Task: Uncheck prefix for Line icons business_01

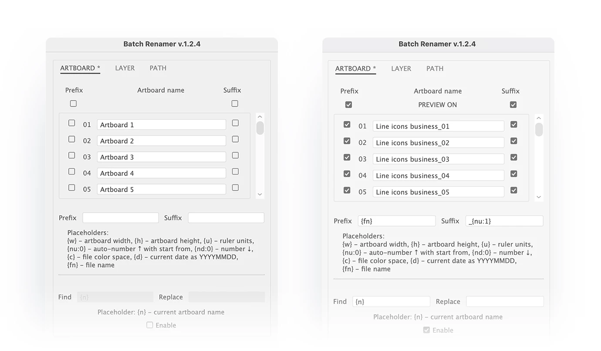Action: 347,125
